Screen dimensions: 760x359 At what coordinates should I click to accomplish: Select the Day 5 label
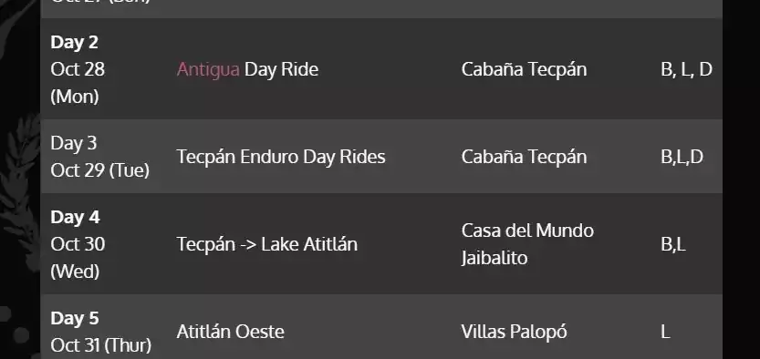75,319
